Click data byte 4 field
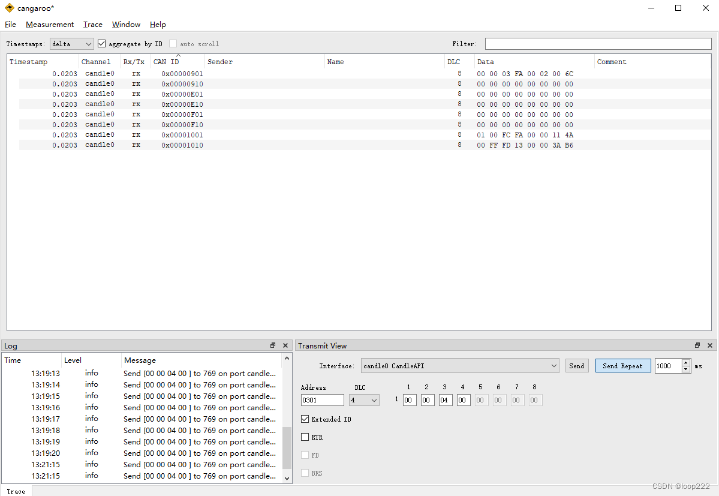Image resolution: width=719 pixels, height=496 pixels. point(464,400)
